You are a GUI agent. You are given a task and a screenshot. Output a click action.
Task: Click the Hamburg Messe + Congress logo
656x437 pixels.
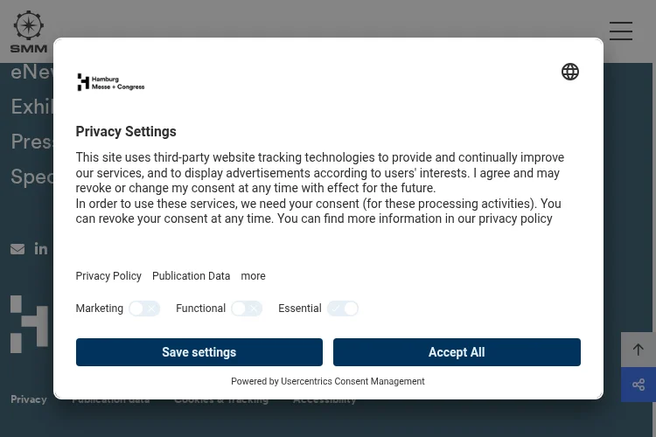point(111,82)
